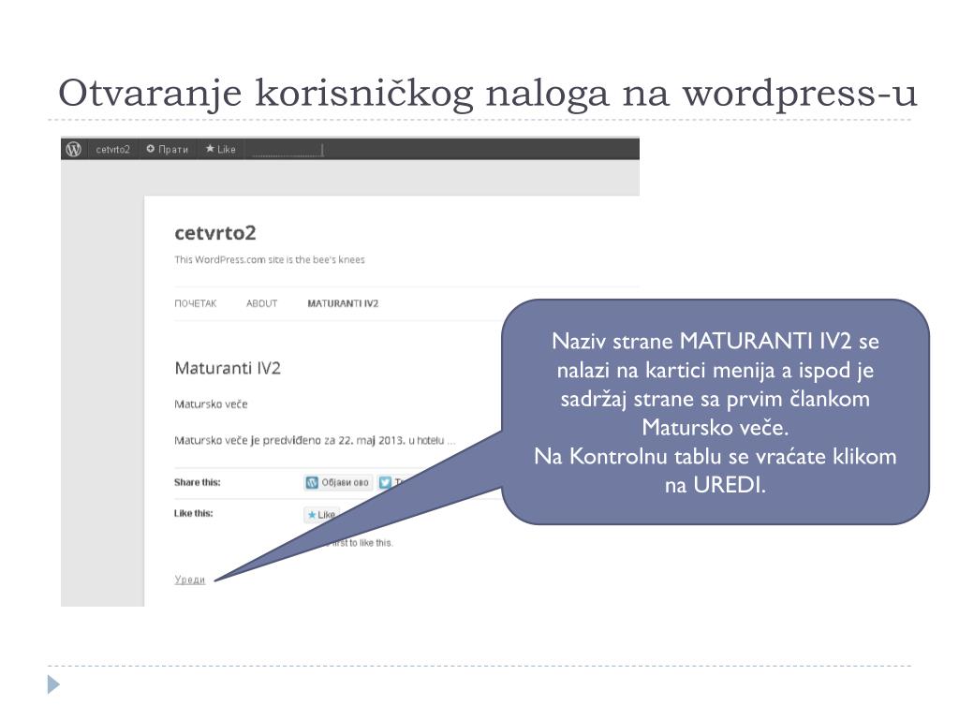Click the 'Like this:' label
Viewport: 959px width, 719px height.
pos(193,514)
